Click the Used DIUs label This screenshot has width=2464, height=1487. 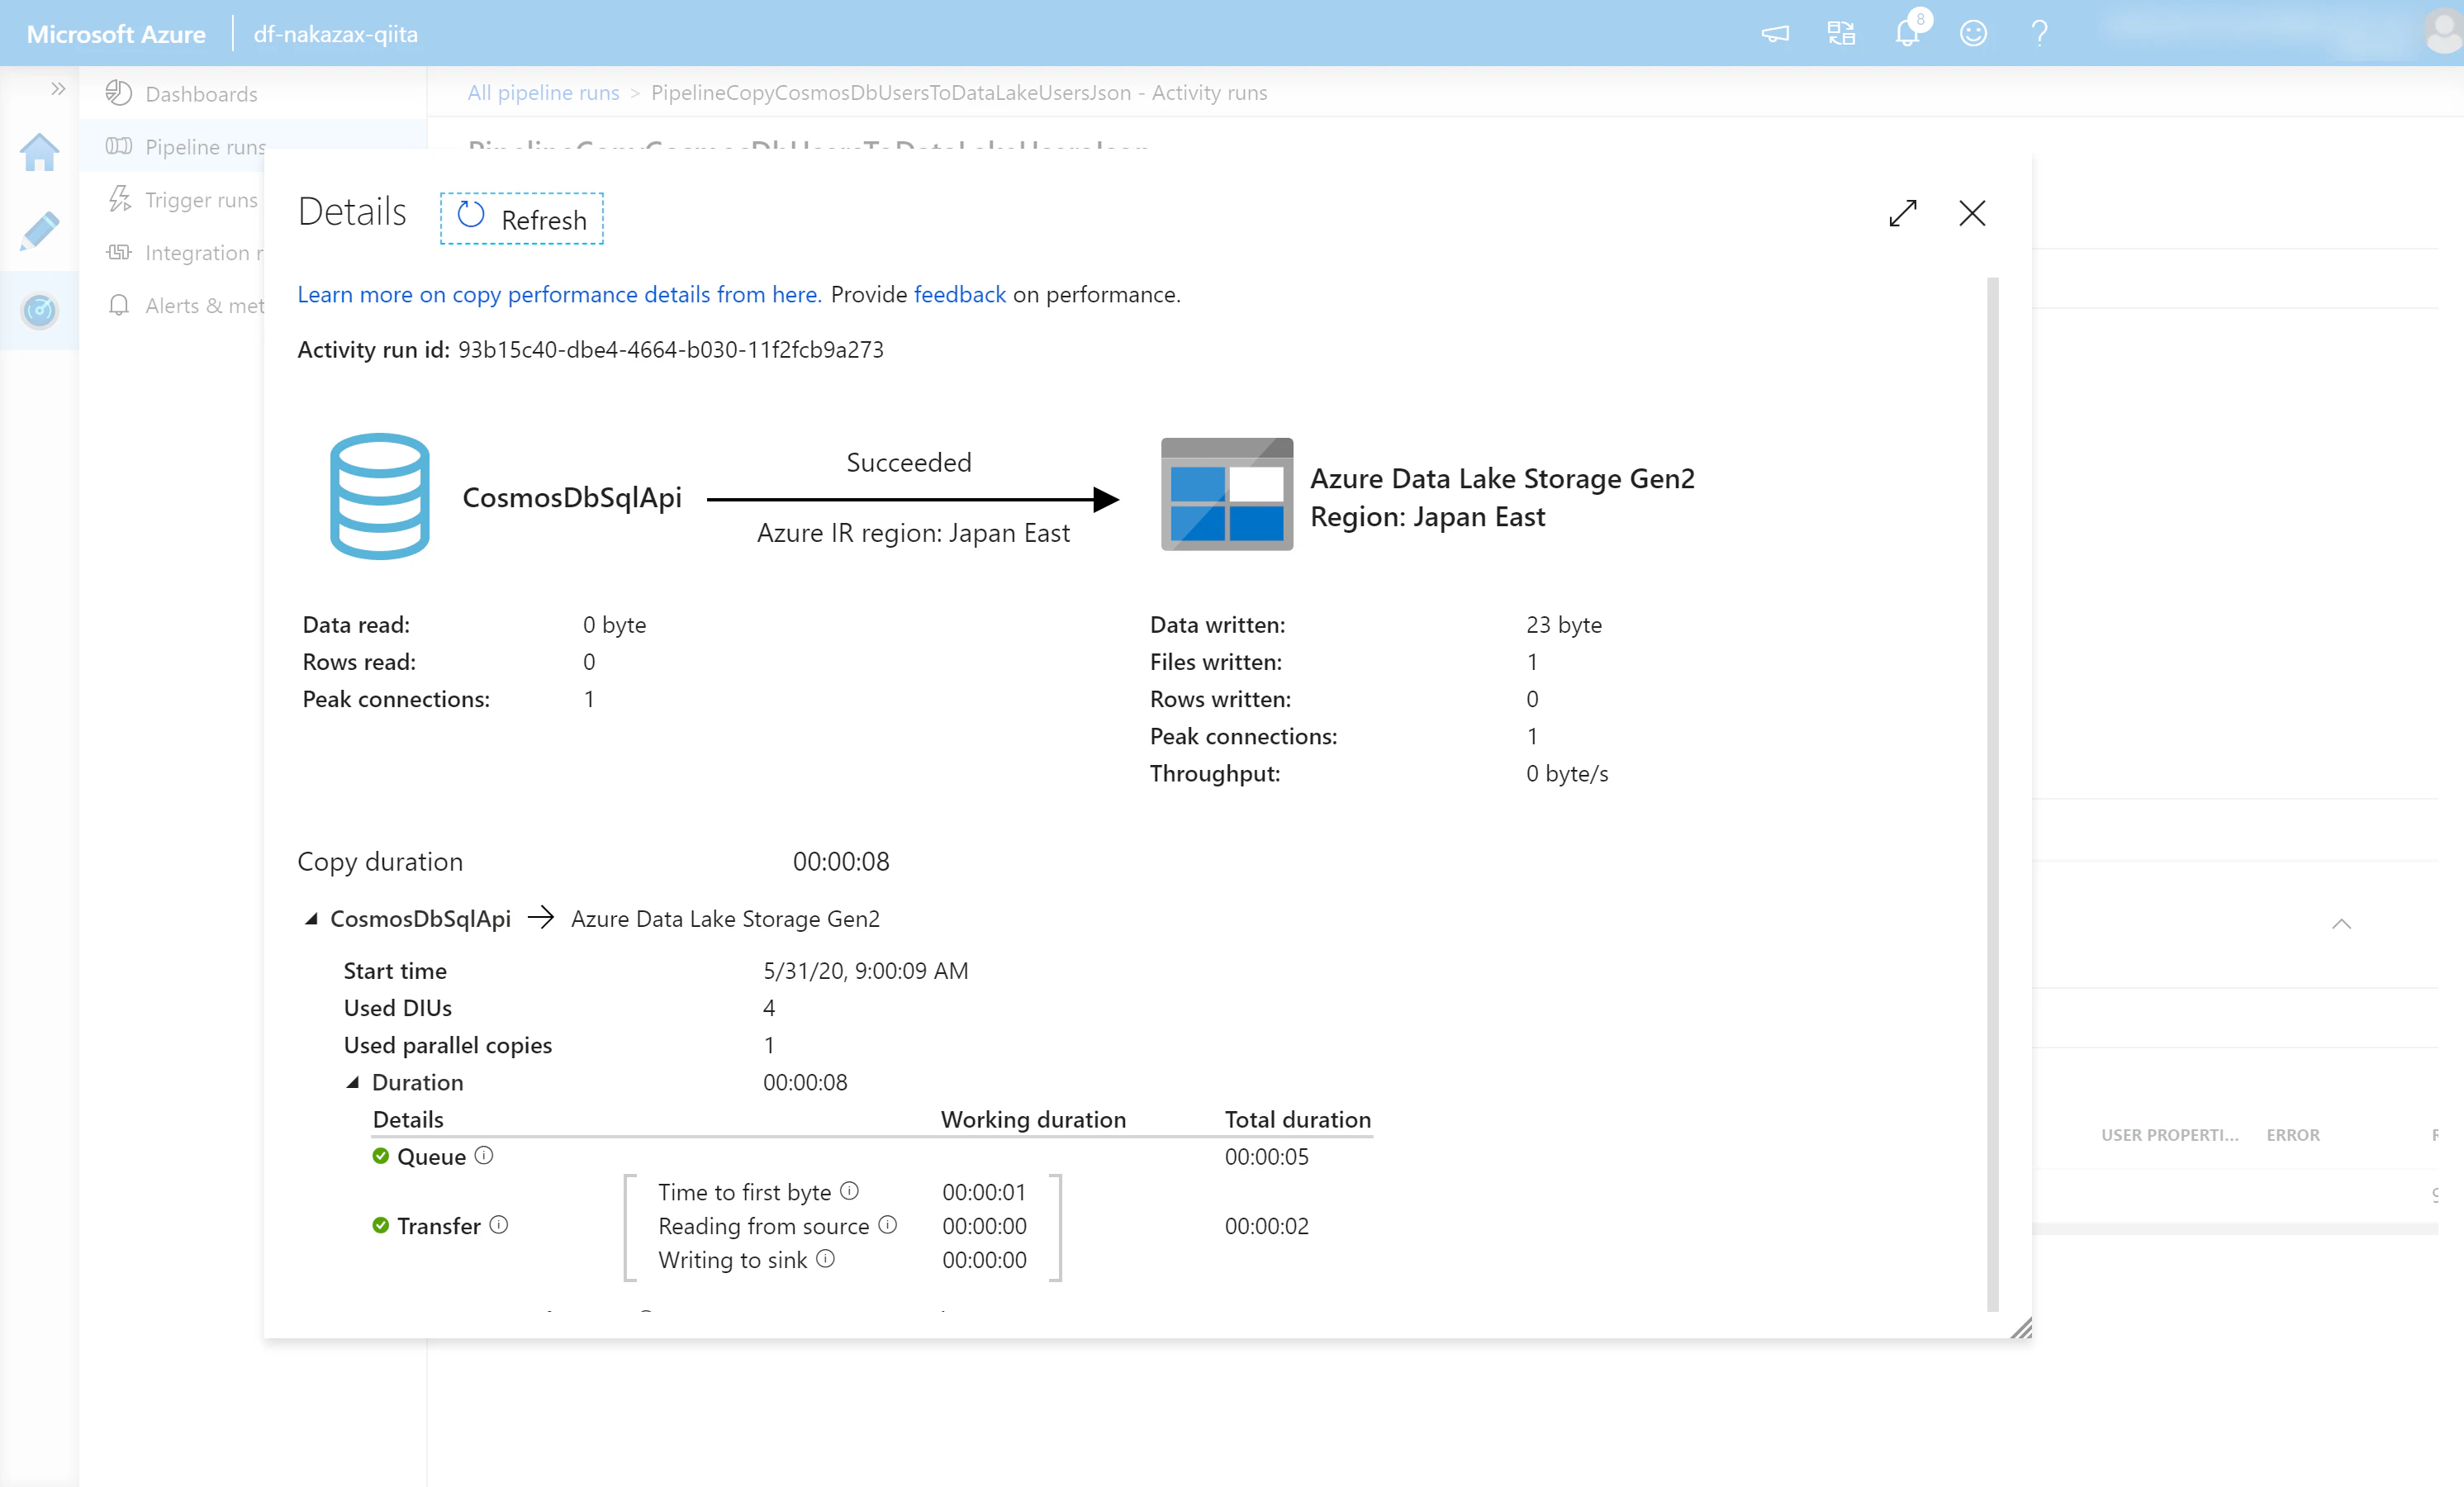[398, 1007]
